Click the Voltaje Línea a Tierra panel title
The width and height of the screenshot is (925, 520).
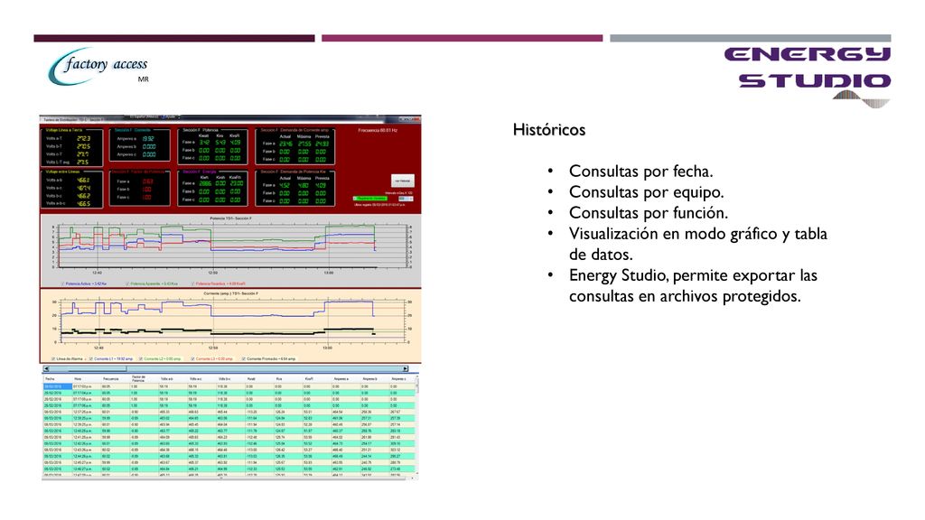65,130
